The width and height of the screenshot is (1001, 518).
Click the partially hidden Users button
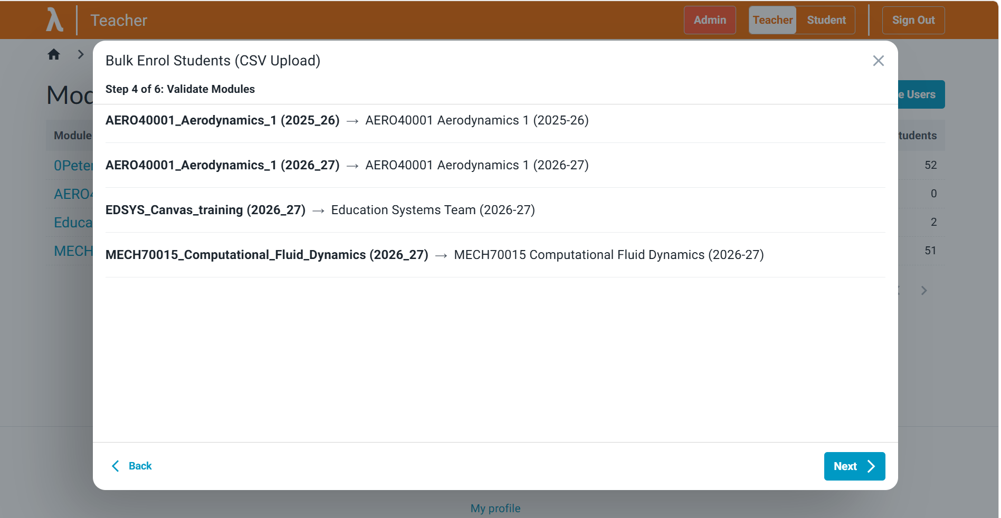coord(921,94)
